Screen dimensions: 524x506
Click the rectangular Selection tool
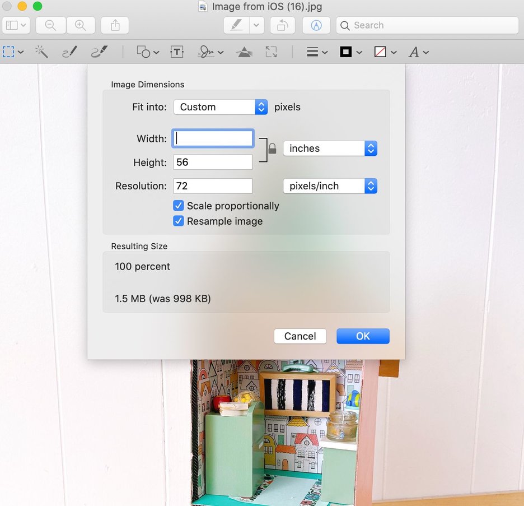click(8, 52)
